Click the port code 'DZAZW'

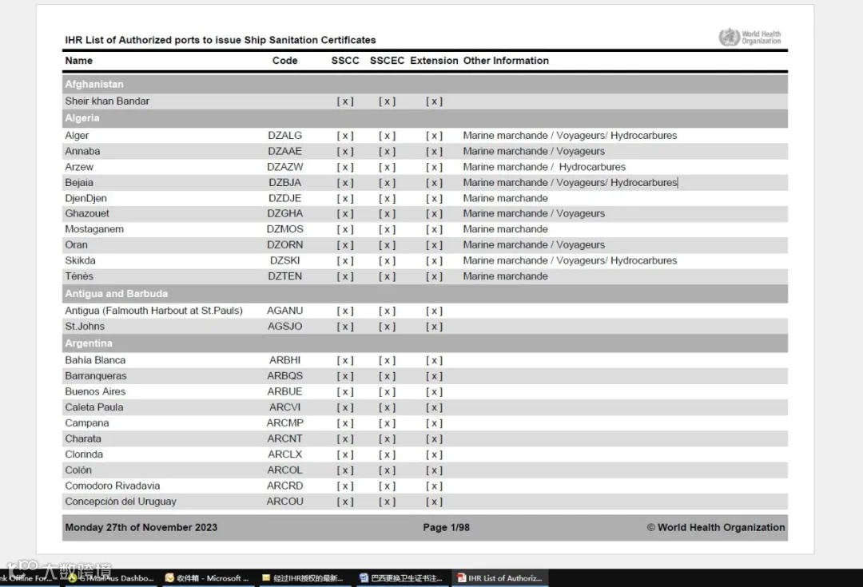(x=284, y=167)
